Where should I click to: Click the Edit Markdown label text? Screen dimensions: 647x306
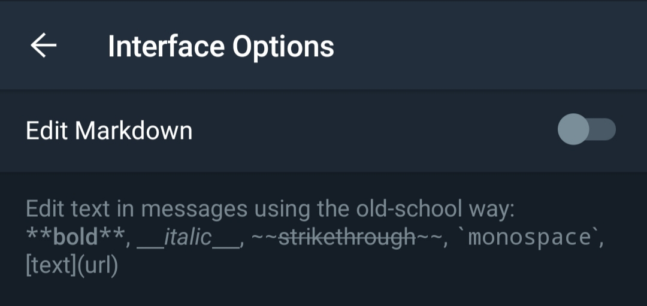tap(109, 131)
